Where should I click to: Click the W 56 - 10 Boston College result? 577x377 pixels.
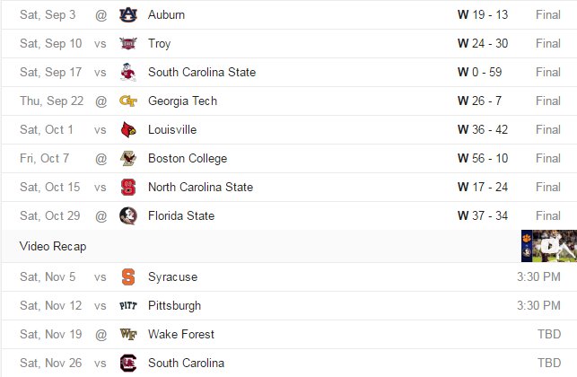483,158
